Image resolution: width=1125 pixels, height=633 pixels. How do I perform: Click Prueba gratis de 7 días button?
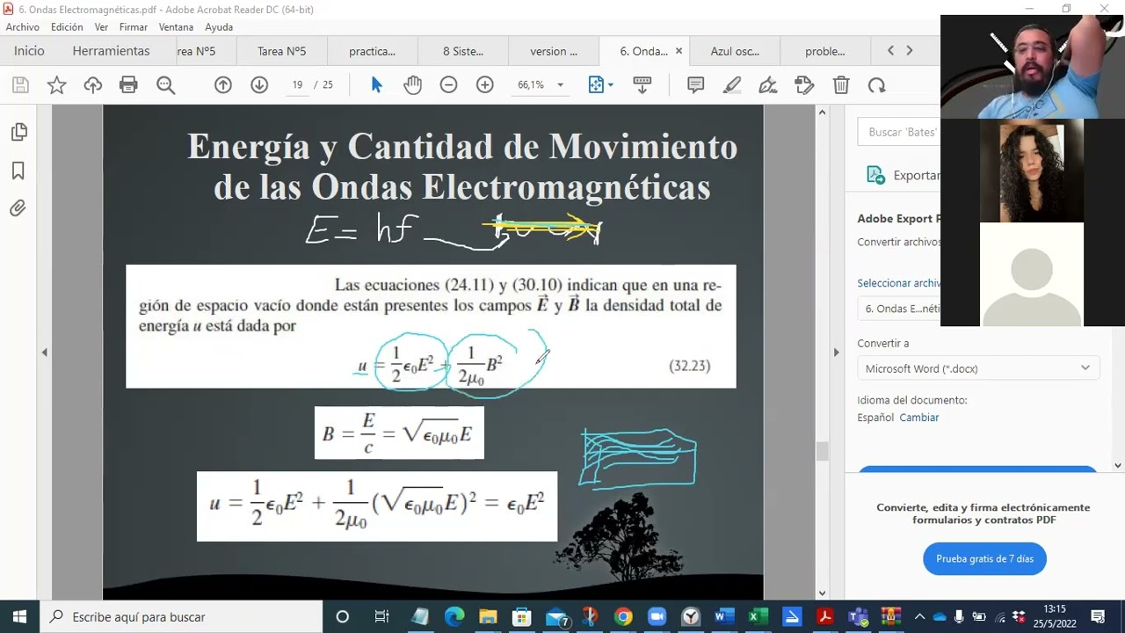[984, 558]
